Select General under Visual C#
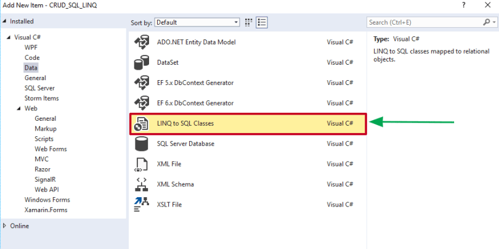 [35, 78]
